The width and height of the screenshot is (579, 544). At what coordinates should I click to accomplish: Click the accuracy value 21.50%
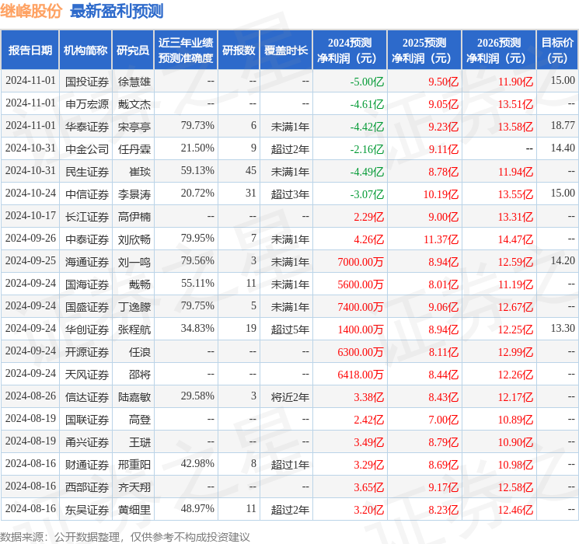click(197, 148)
